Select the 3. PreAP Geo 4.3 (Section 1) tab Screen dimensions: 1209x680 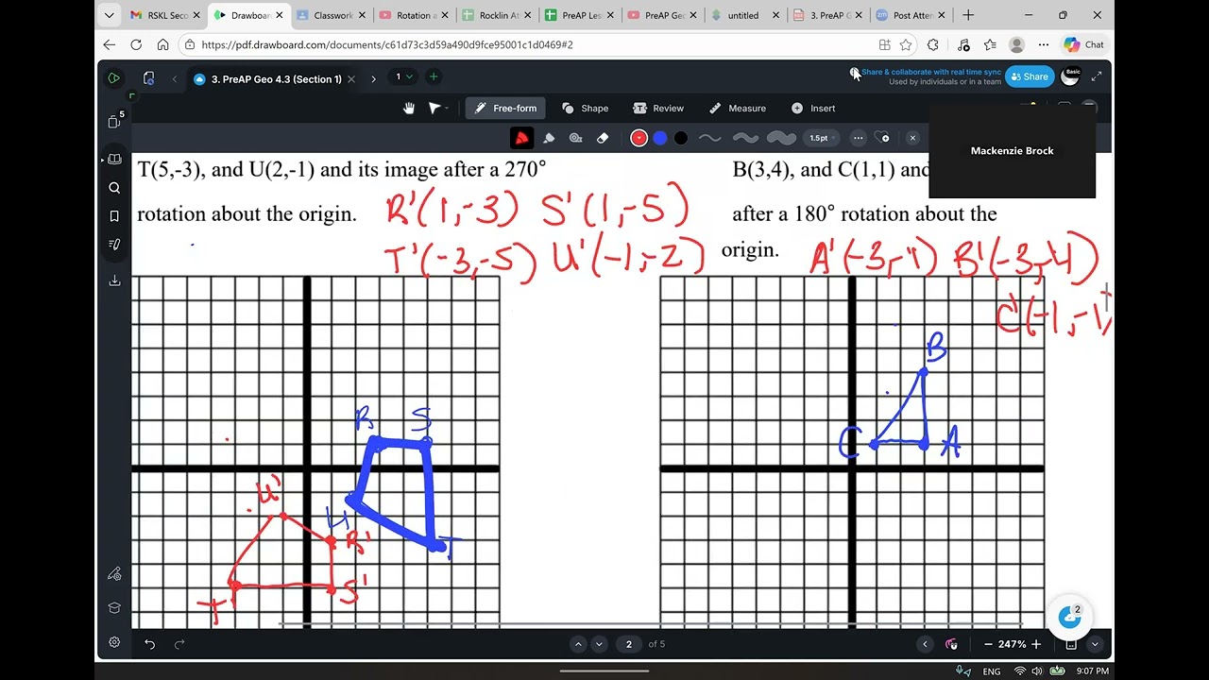pos(274,79)
